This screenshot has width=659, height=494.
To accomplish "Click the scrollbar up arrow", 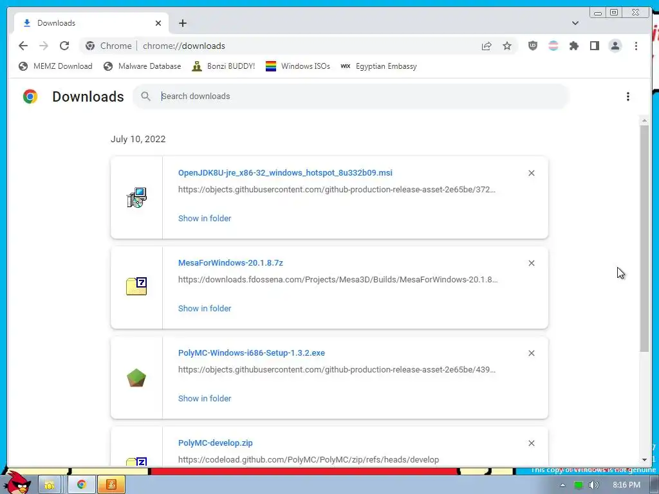I will [x=644, y=120].
